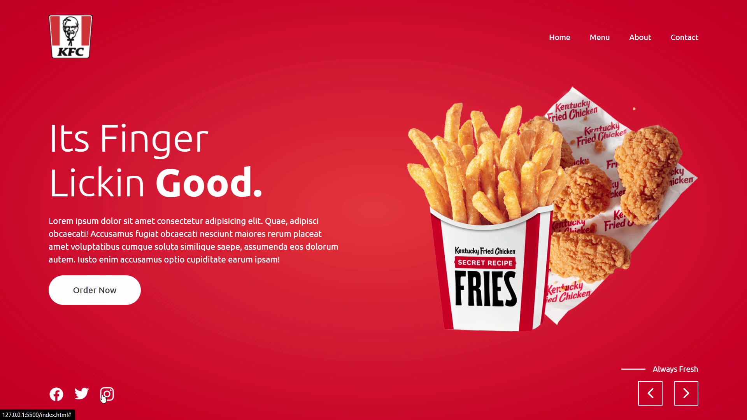
Task: Select the About navigation tab item
Action: [x=640, y=37]
